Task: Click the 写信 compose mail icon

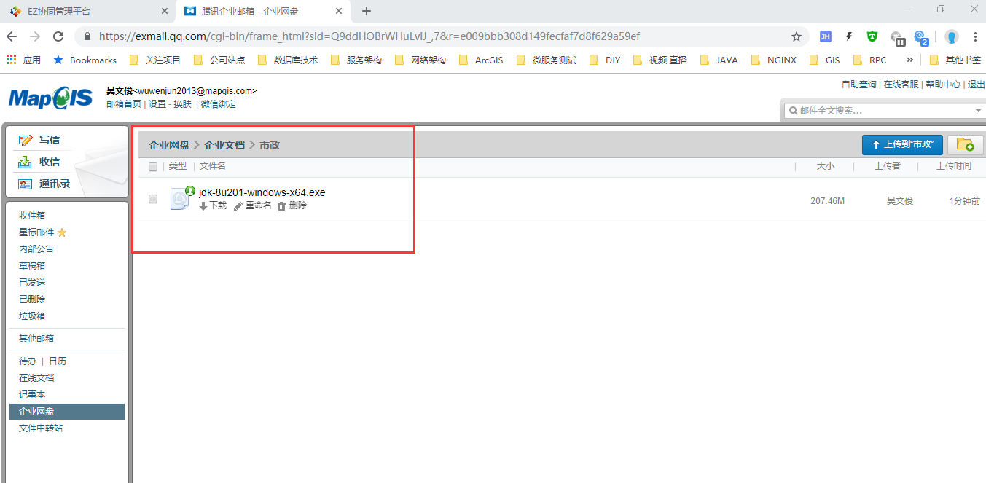Action: 26,140
